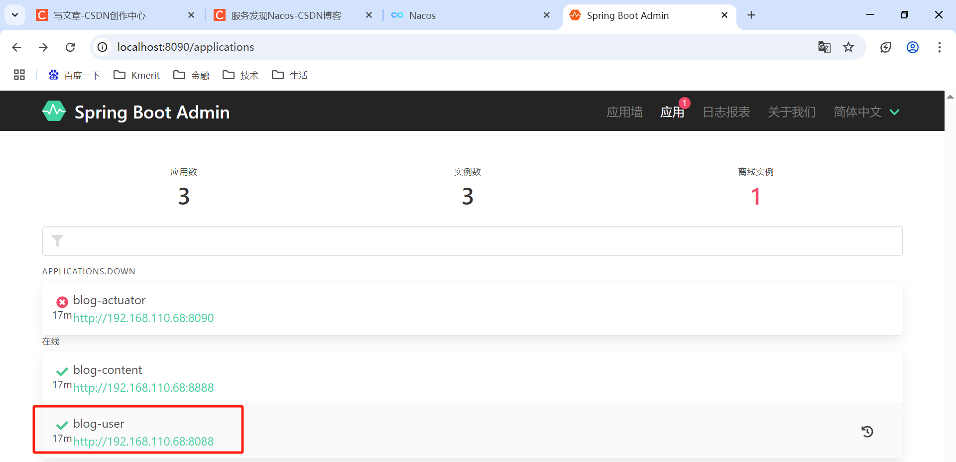Viewport: 956px width, 462px height.
Task: Close the 服务发现Nacos-CSDN博客 tab
Action: (x=369, y=15)
